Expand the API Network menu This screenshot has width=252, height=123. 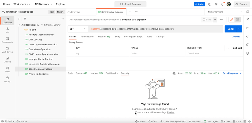(43, 4)
